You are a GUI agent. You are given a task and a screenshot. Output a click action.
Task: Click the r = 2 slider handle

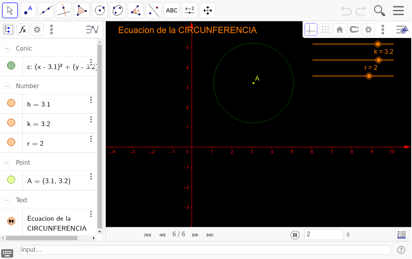tap(369, 76)
